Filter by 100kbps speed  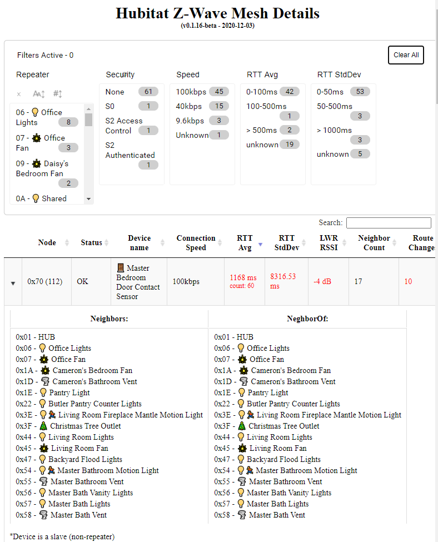pos(202,92)
